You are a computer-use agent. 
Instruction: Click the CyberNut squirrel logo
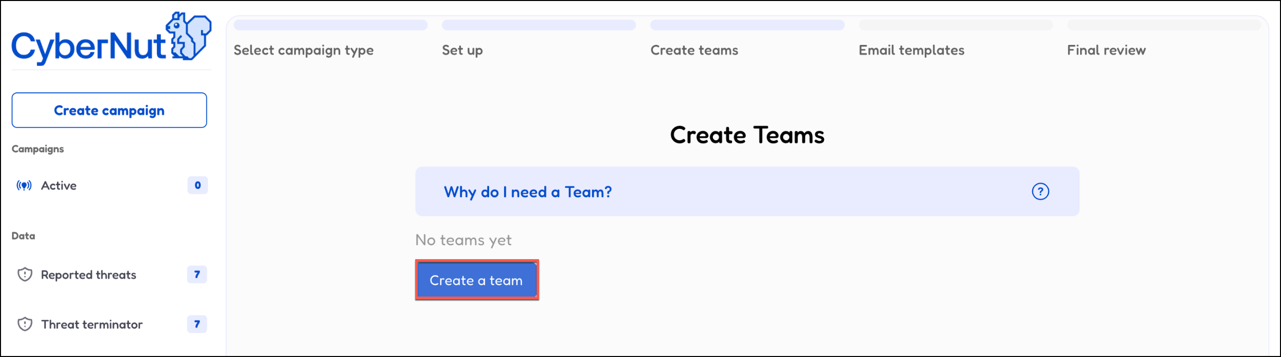tap(188, 37)
